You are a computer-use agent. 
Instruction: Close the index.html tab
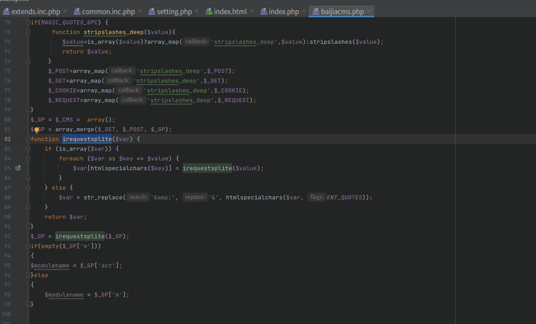tap(252, 11)
